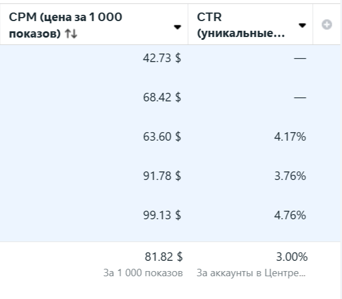Image resolution: width=342 pixels, height=299 pixels.
Task: Click the 3.76% CTR value
Action: tap(290, 176)
